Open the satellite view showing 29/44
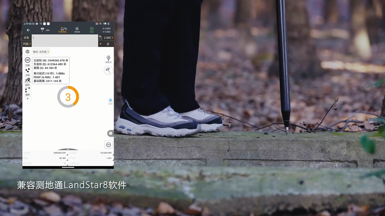 [x=77, y=30]
